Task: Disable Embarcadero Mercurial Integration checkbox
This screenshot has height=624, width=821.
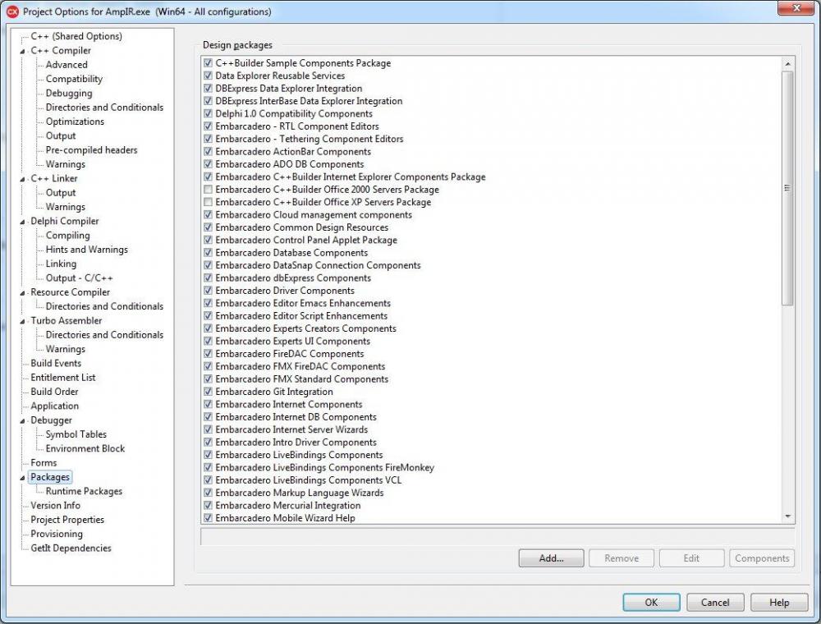Action: point(208,505)
